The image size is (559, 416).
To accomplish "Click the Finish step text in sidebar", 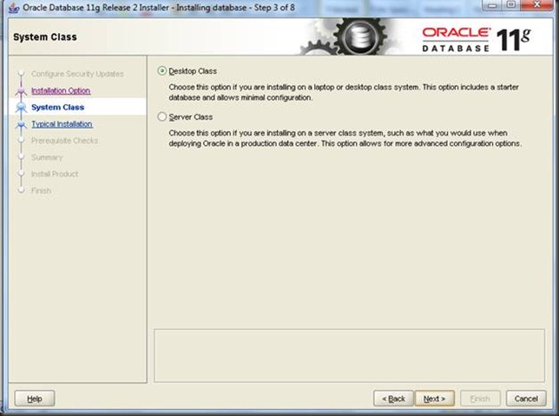I will 41,190.
